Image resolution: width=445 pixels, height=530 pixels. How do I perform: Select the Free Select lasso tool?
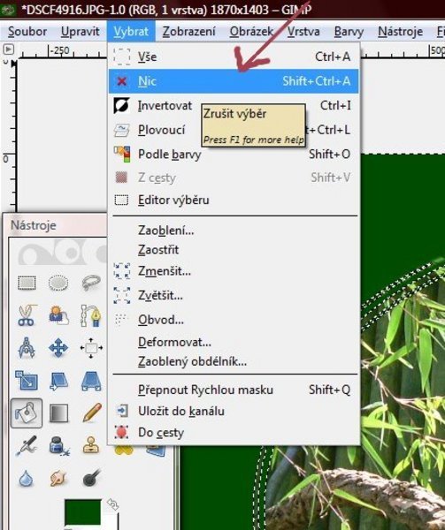91,283
